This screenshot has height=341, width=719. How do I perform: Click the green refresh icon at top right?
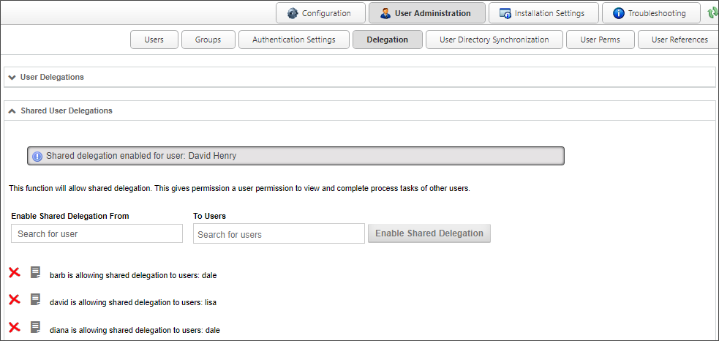tap(712, 13)
